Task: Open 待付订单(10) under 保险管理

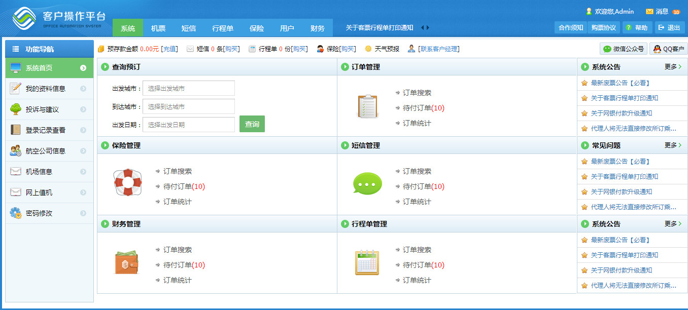Action: (184, 186)
